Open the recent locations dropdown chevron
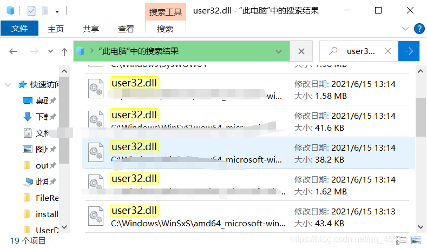 pyautogui.click(x=50, y=51)
